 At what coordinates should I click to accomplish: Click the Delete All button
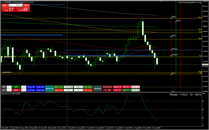click(49, 89)
